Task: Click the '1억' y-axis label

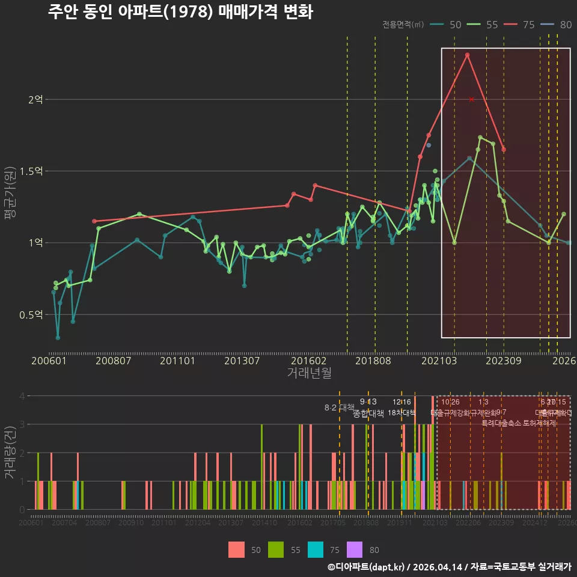Action: 35,242
